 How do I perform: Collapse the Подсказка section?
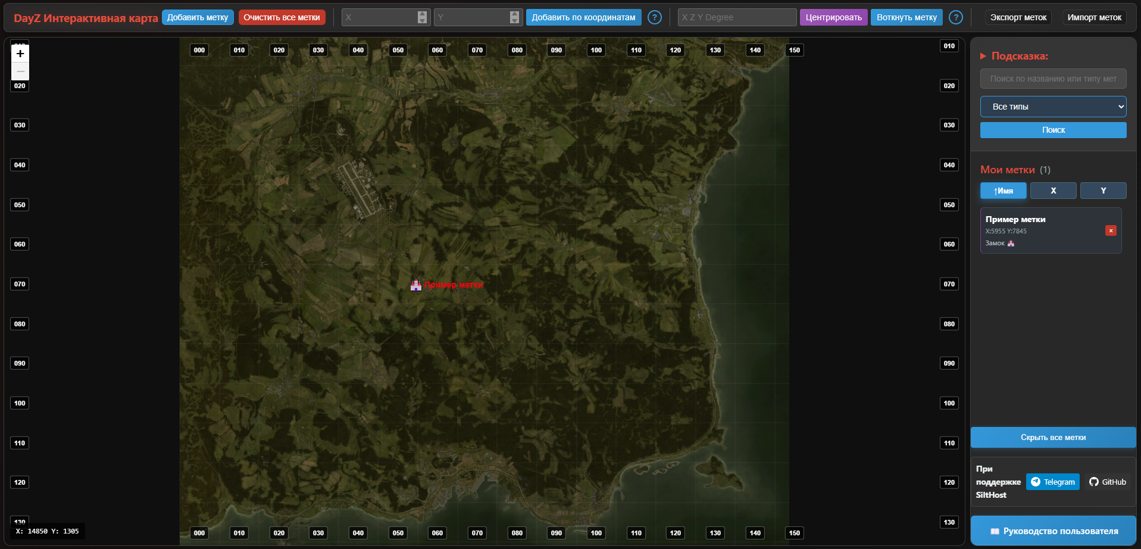click(x=983, y=56)
